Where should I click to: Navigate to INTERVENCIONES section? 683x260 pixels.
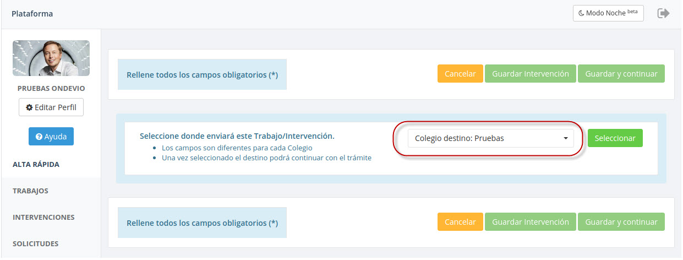point(43,217)
